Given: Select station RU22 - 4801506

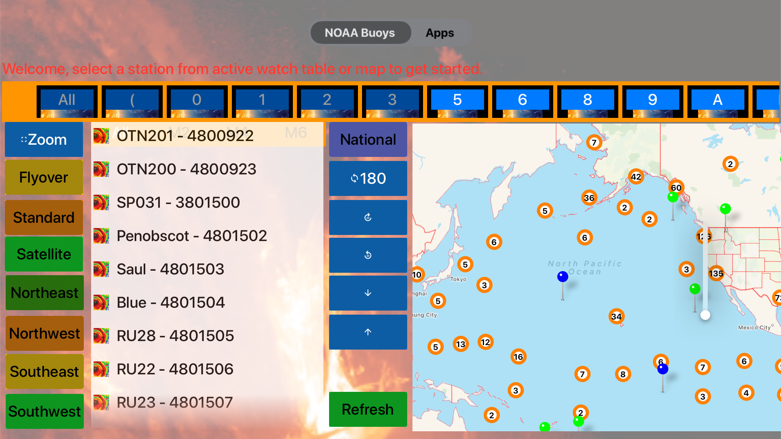Looking at the screenshot, I should click(x=207, y=369).
